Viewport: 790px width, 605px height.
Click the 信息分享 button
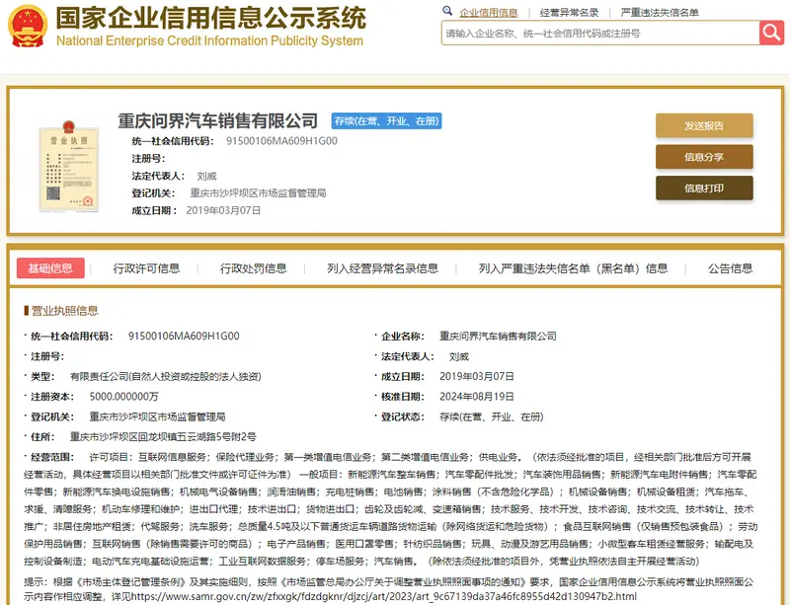[x=704, y=157]
